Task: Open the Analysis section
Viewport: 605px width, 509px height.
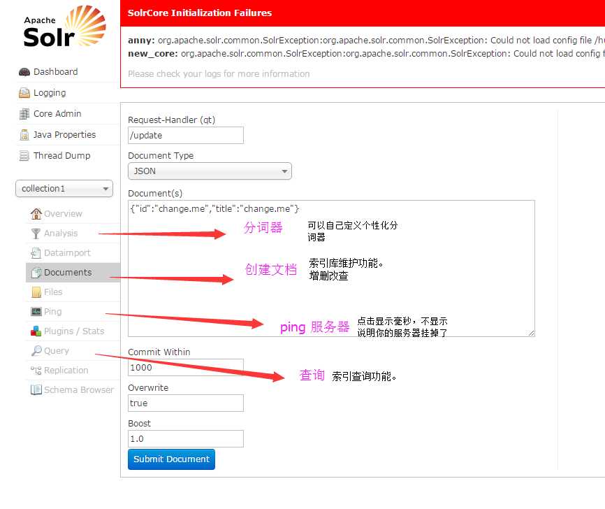Action: [61, 234]
